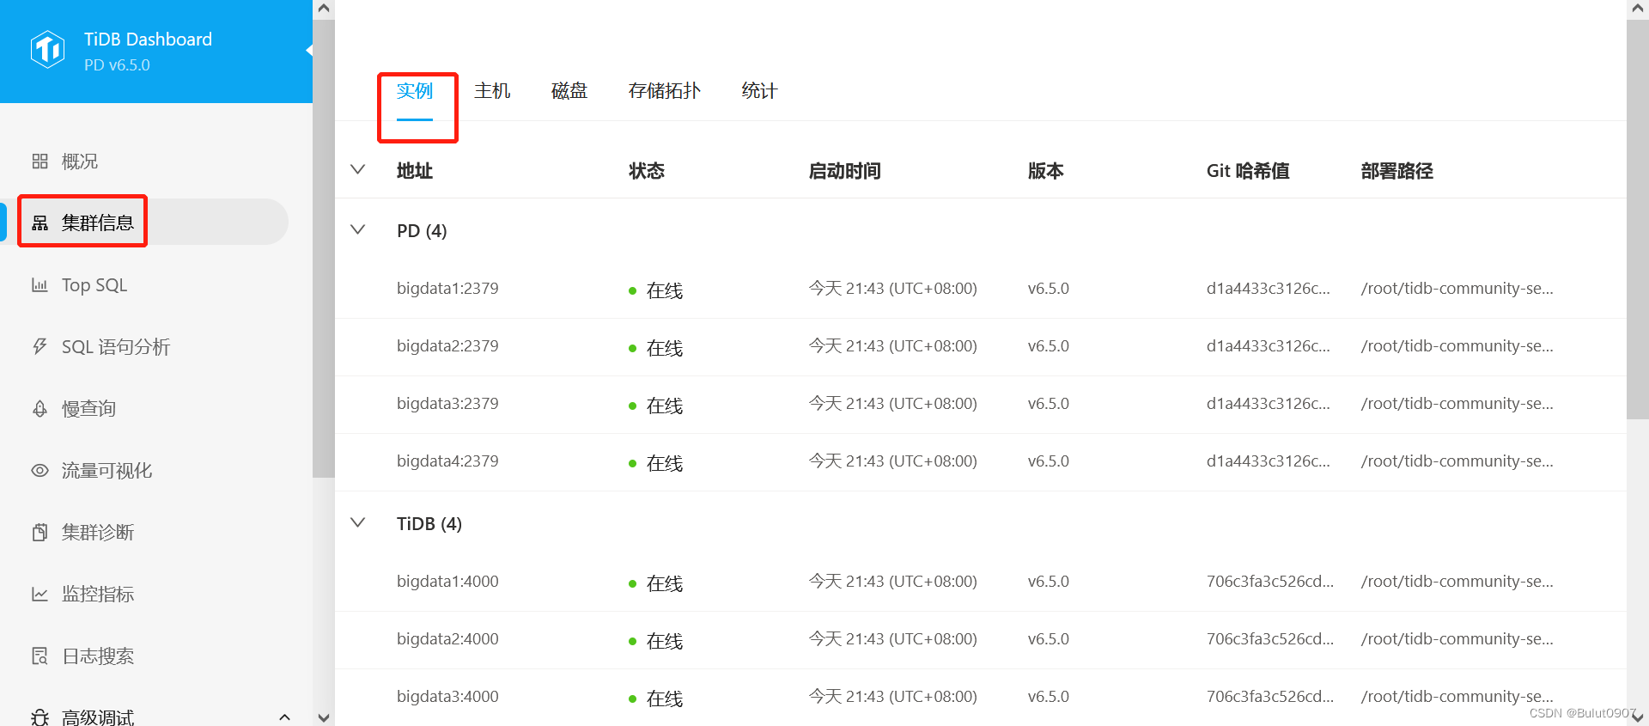Click the 状态 column header
This screenshot has height=726, width=1649.
647,171
